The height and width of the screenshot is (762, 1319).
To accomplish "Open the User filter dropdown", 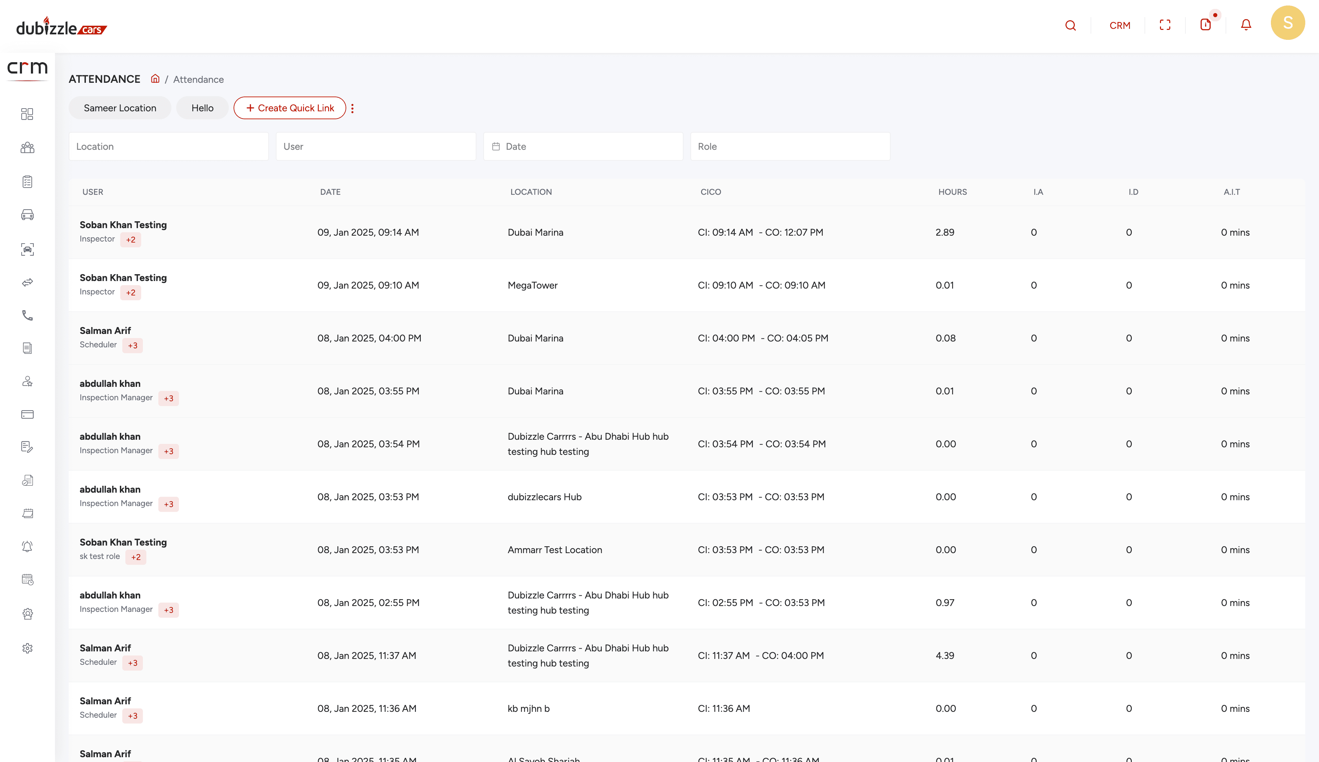I will [x=376, y=147].
